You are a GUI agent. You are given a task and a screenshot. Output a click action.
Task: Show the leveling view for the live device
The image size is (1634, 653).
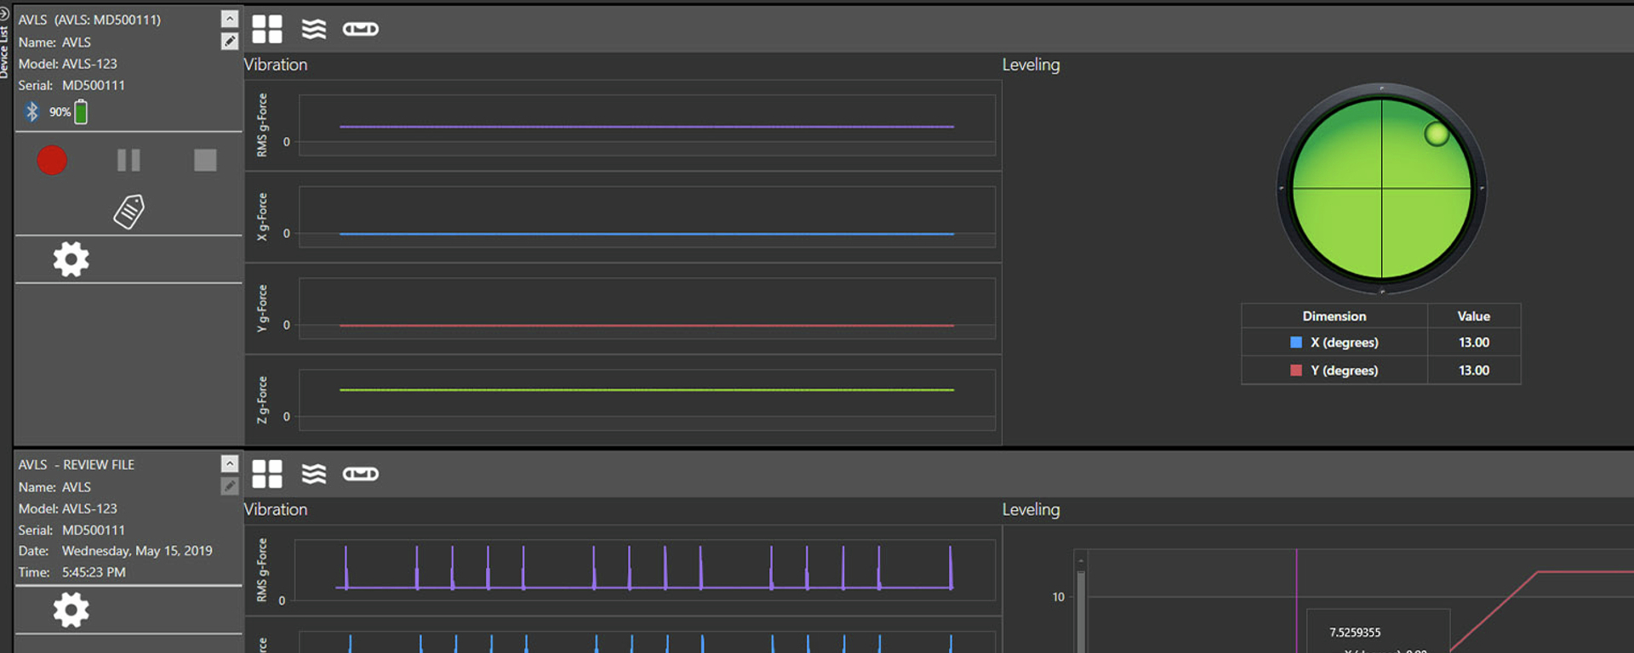(361, 29)
